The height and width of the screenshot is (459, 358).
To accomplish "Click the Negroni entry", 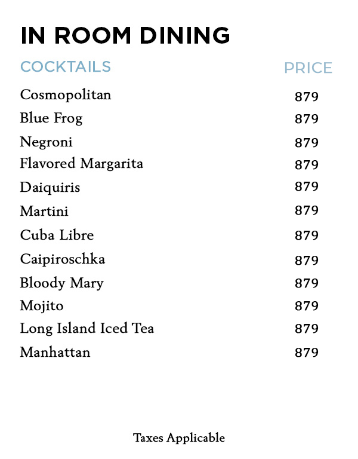I will point(47,142).
